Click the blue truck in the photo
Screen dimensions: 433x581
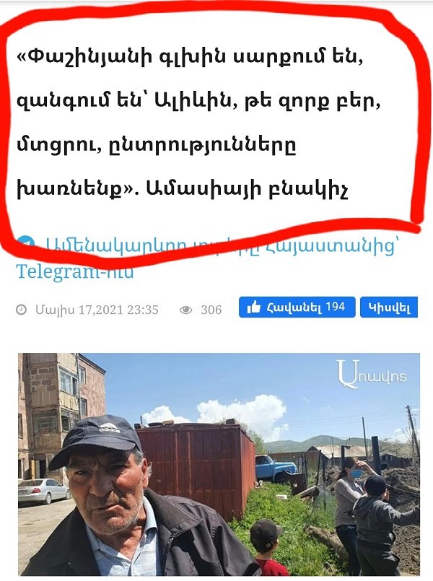click(275, 468)
